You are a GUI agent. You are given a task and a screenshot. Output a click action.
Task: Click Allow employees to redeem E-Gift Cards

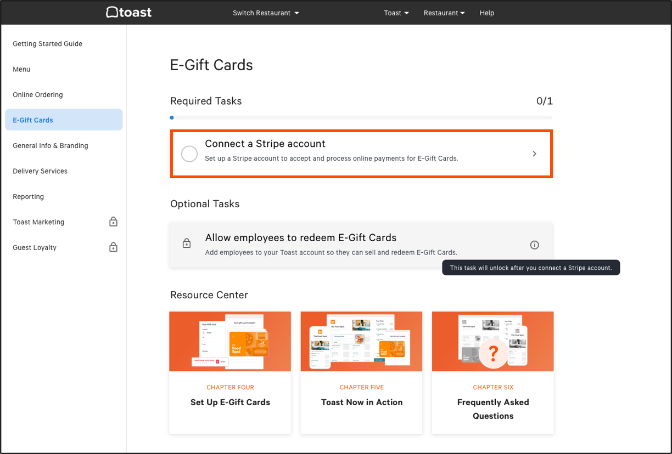301,238
